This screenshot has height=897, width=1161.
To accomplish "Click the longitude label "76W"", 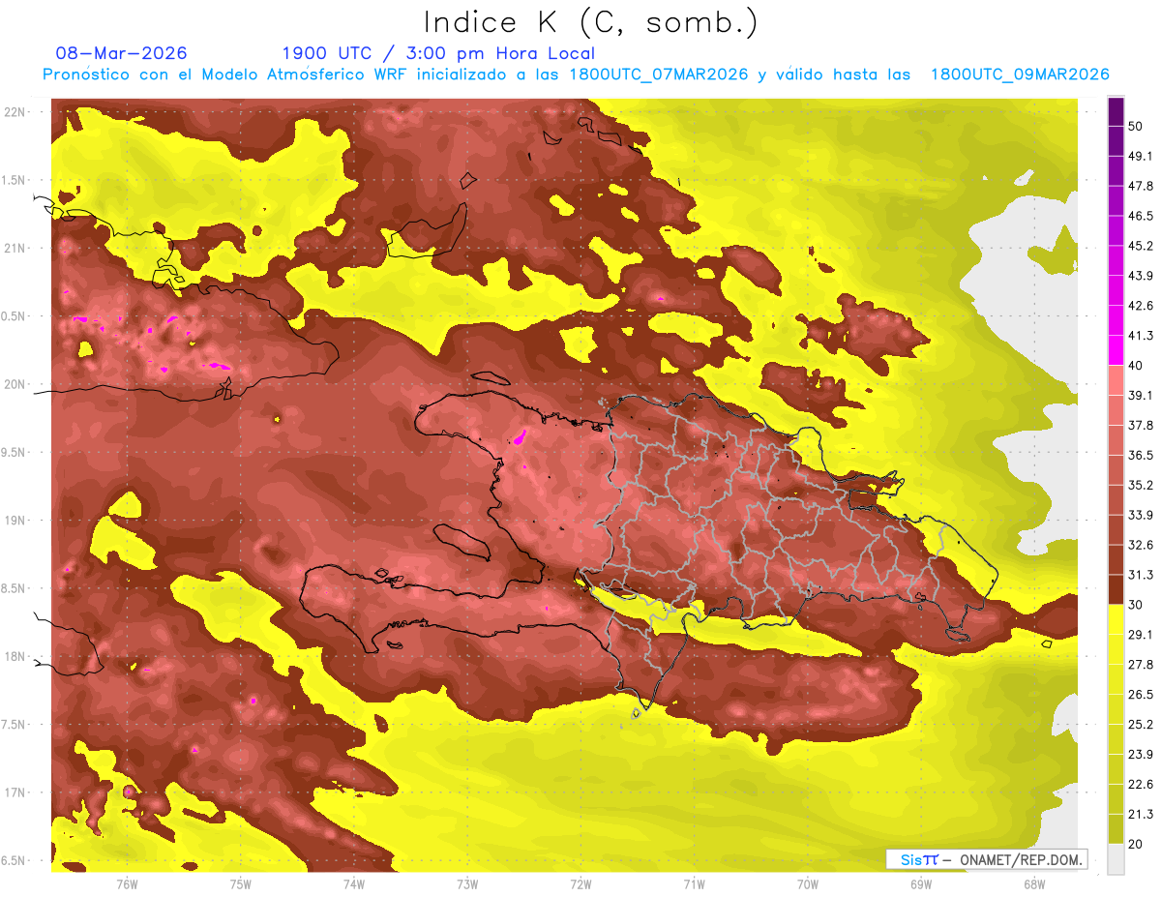I will 127,884.
